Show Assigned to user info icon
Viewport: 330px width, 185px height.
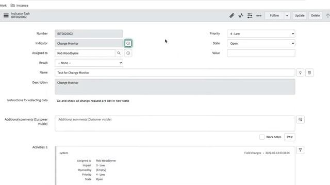pyautogui.click(x=128, y=53)
